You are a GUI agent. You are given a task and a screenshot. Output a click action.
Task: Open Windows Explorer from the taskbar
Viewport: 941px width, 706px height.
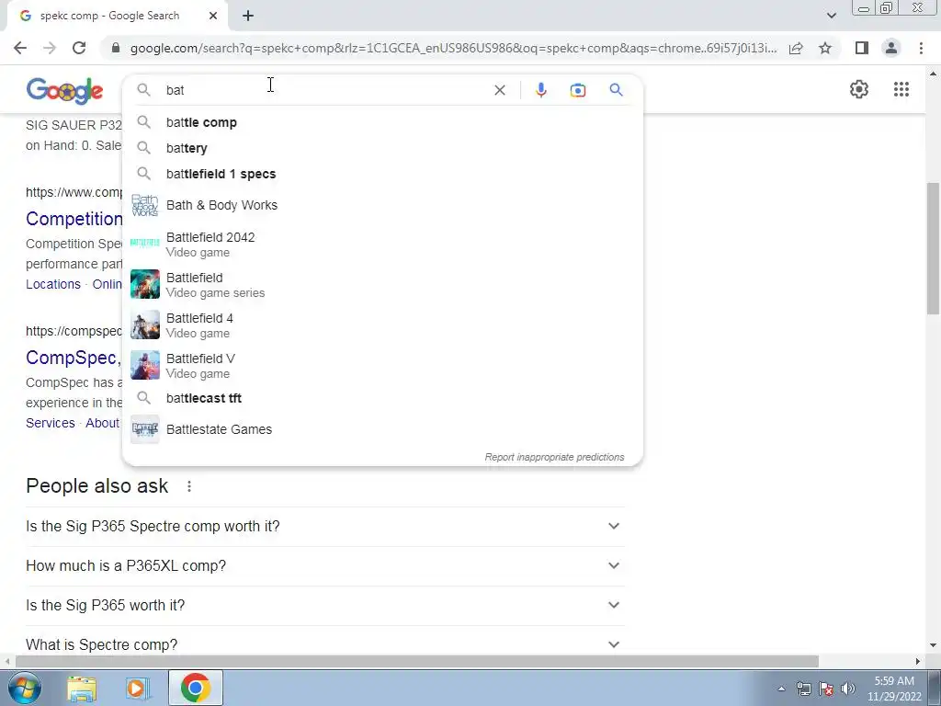tap(82, 689)
